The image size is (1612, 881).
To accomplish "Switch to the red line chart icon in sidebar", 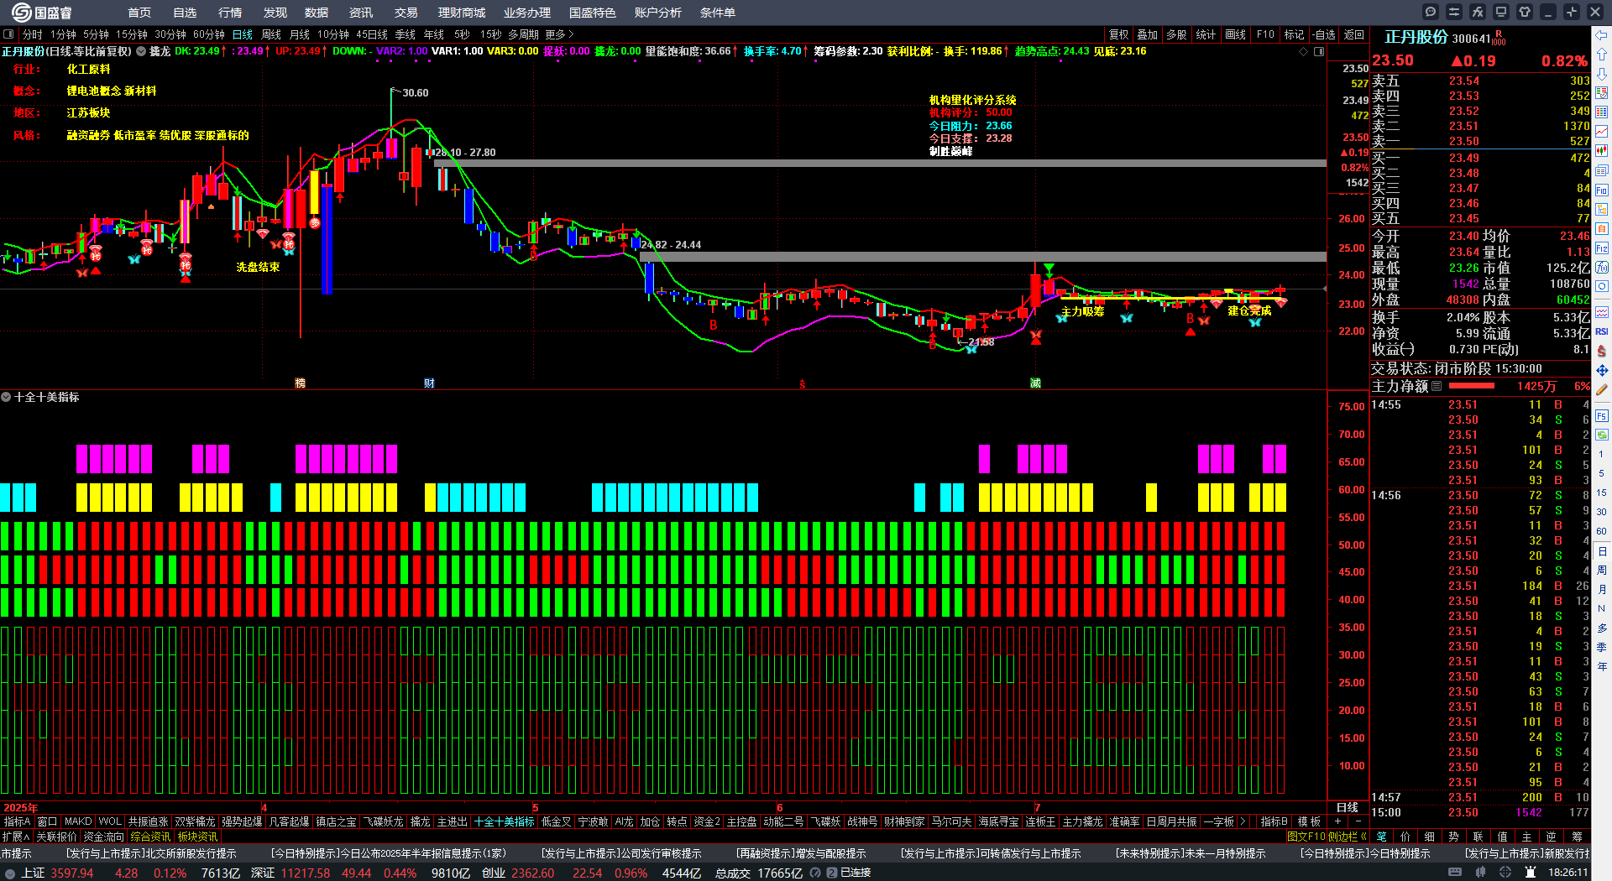I will (x=1602, y=131).
